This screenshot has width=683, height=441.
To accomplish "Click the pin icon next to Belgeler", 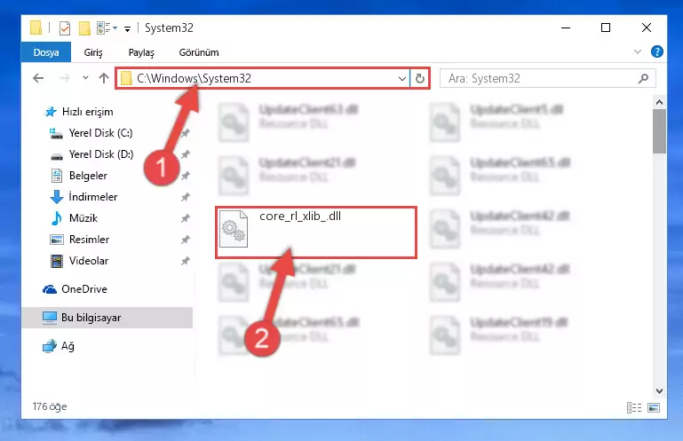I will click(186, 176).
